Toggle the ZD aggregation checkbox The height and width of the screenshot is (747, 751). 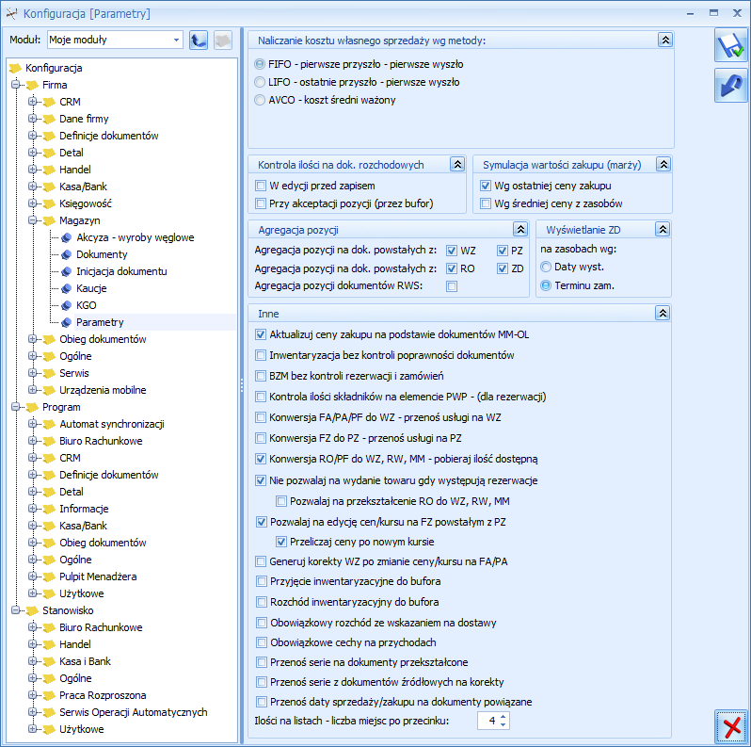(502, 268)
